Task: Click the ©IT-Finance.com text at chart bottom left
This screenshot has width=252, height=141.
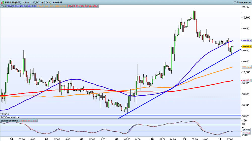Action: point(10,117)
